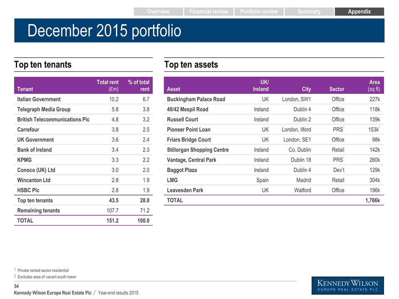Select the Summary tab

[309, 12]
